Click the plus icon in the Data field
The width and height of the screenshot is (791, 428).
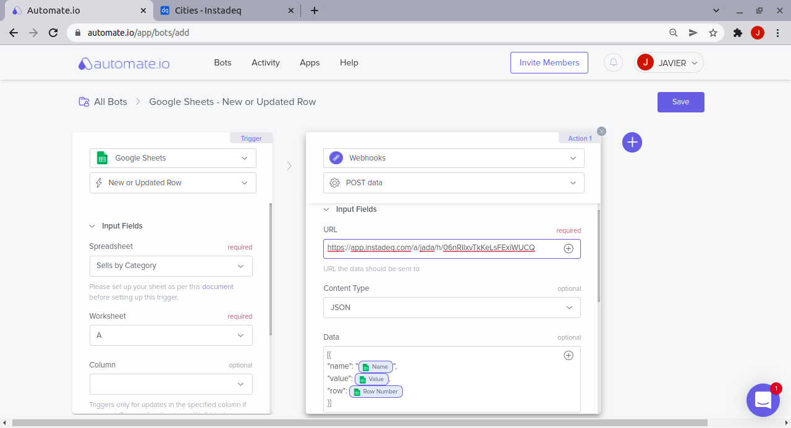pos(569,355)
